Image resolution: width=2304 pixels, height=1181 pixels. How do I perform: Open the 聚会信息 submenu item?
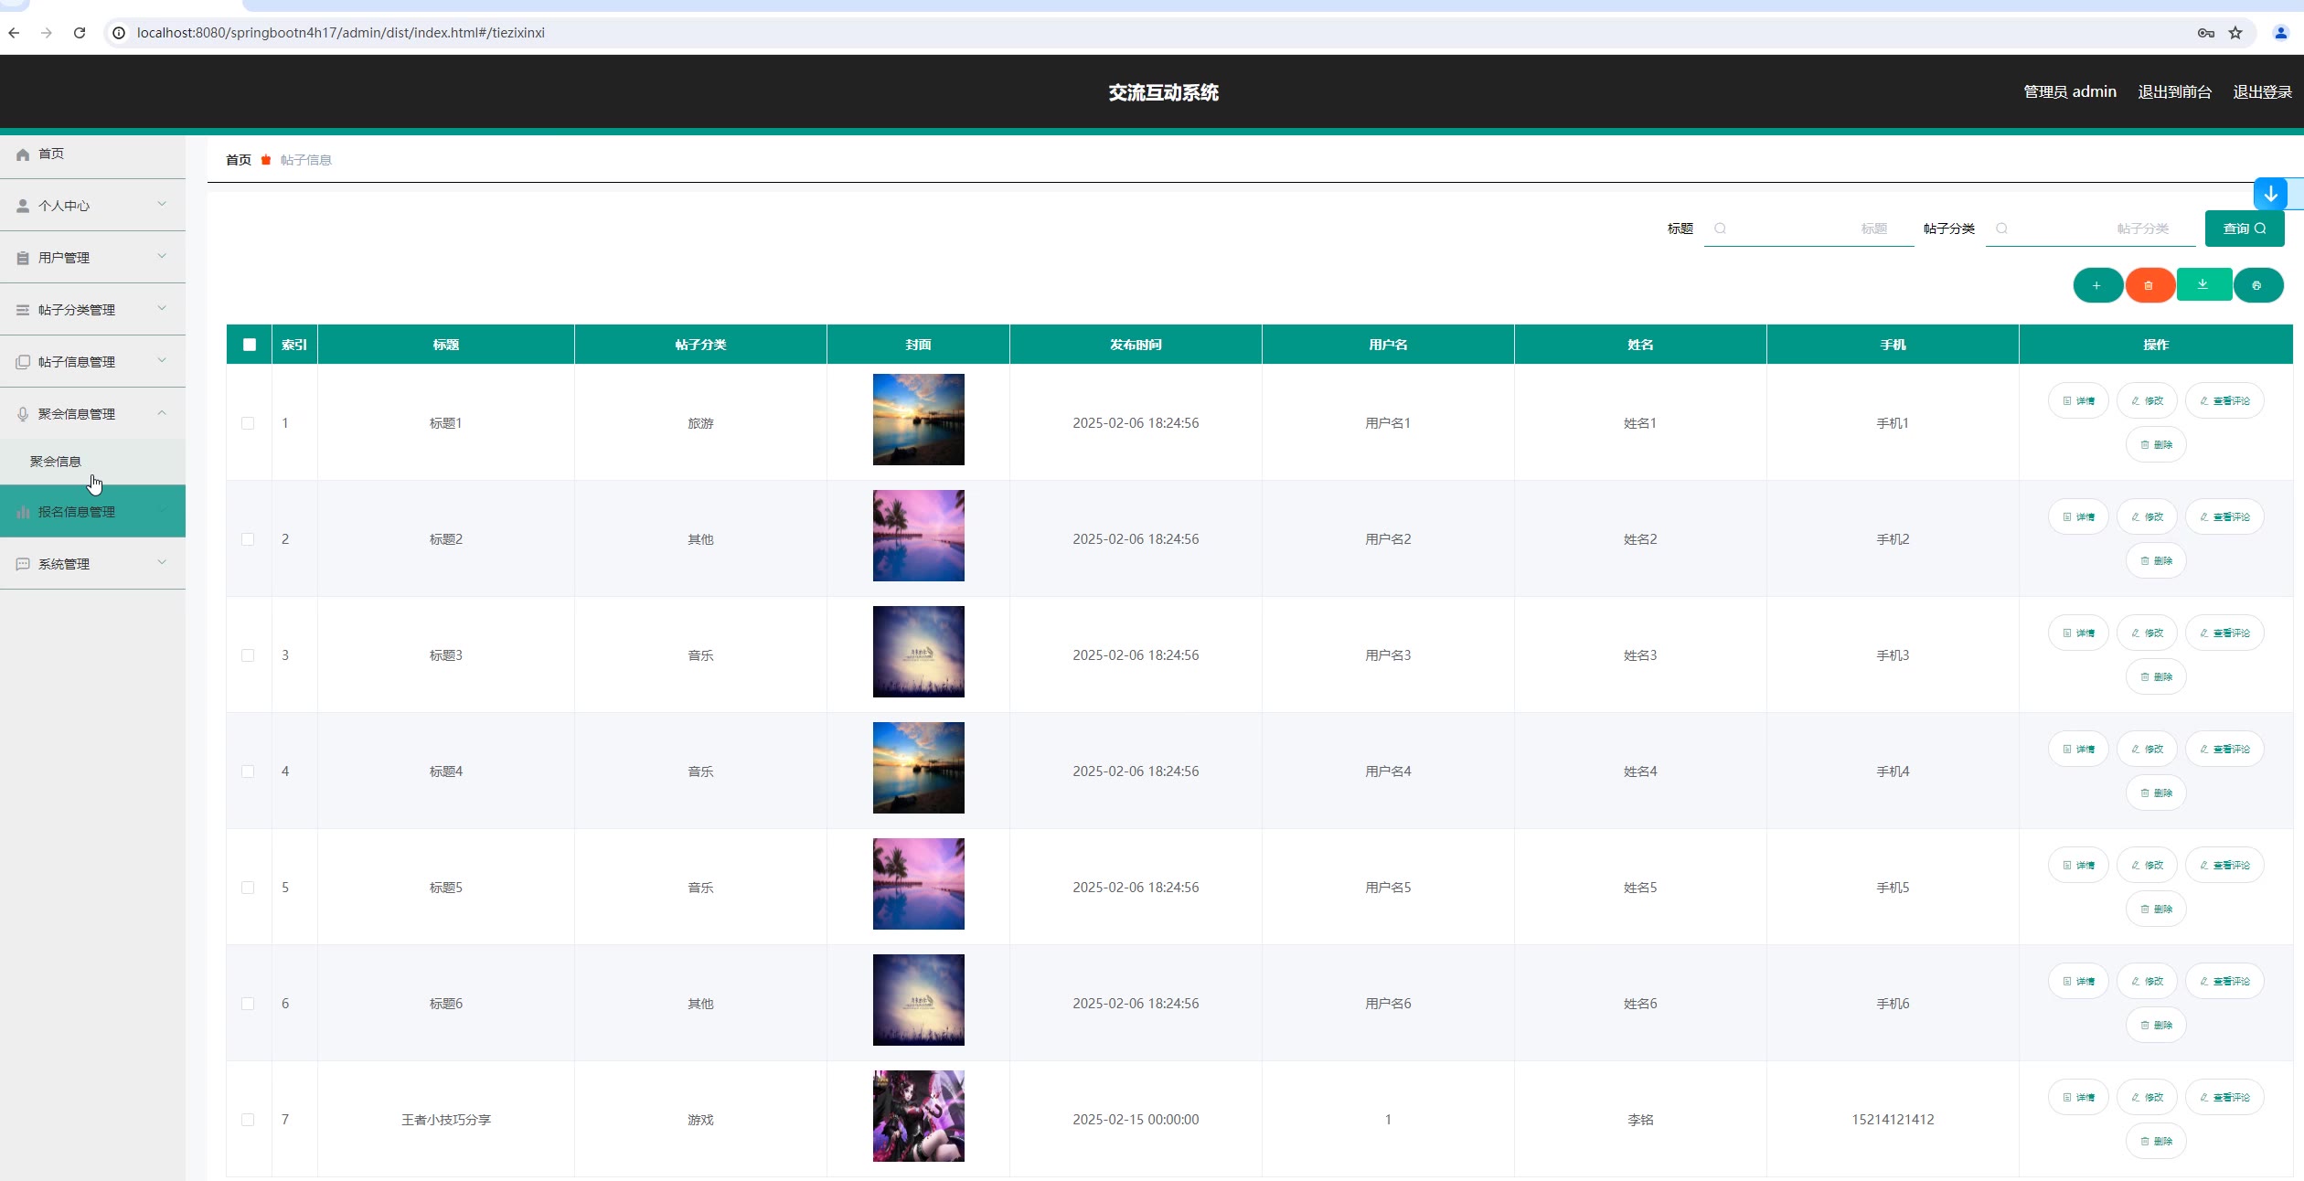56,462
